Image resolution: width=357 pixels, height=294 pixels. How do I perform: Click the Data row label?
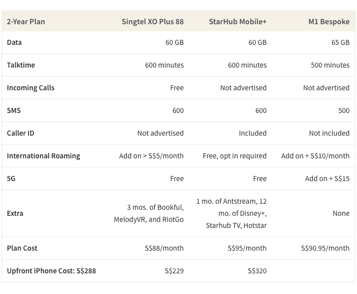point(14,42)
